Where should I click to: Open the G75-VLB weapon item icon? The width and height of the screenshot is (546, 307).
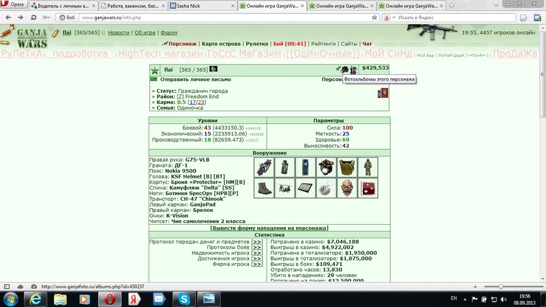264,167
